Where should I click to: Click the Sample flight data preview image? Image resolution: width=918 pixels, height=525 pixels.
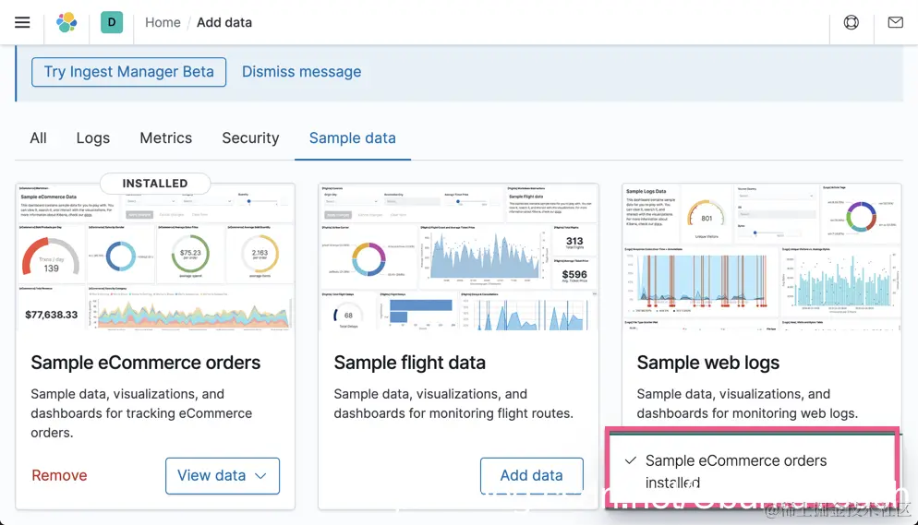pyautogui.click(x=458, y=258)
